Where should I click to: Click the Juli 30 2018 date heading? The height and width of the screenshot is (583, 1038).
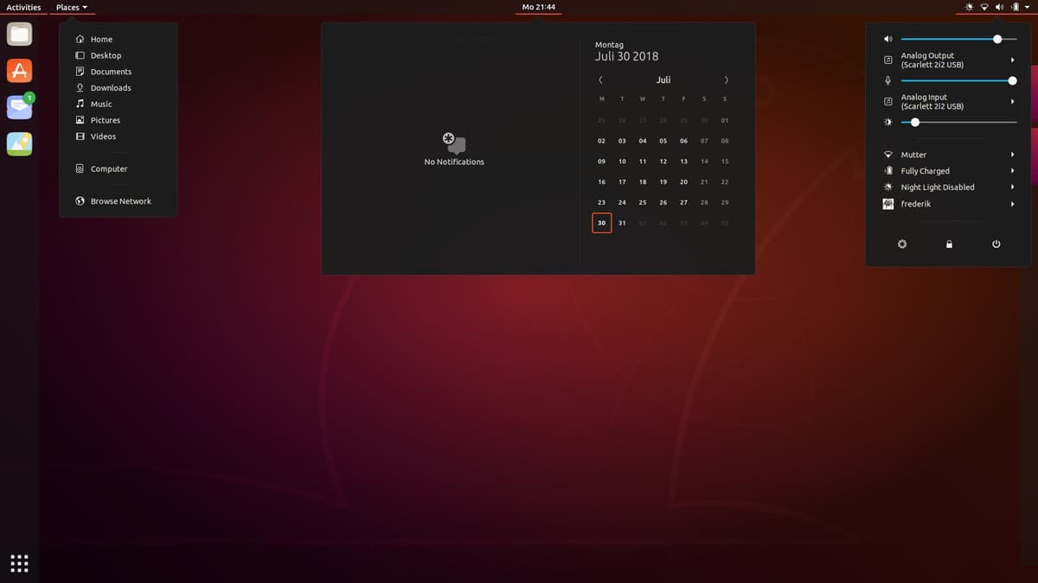click(x=627, y=56)
